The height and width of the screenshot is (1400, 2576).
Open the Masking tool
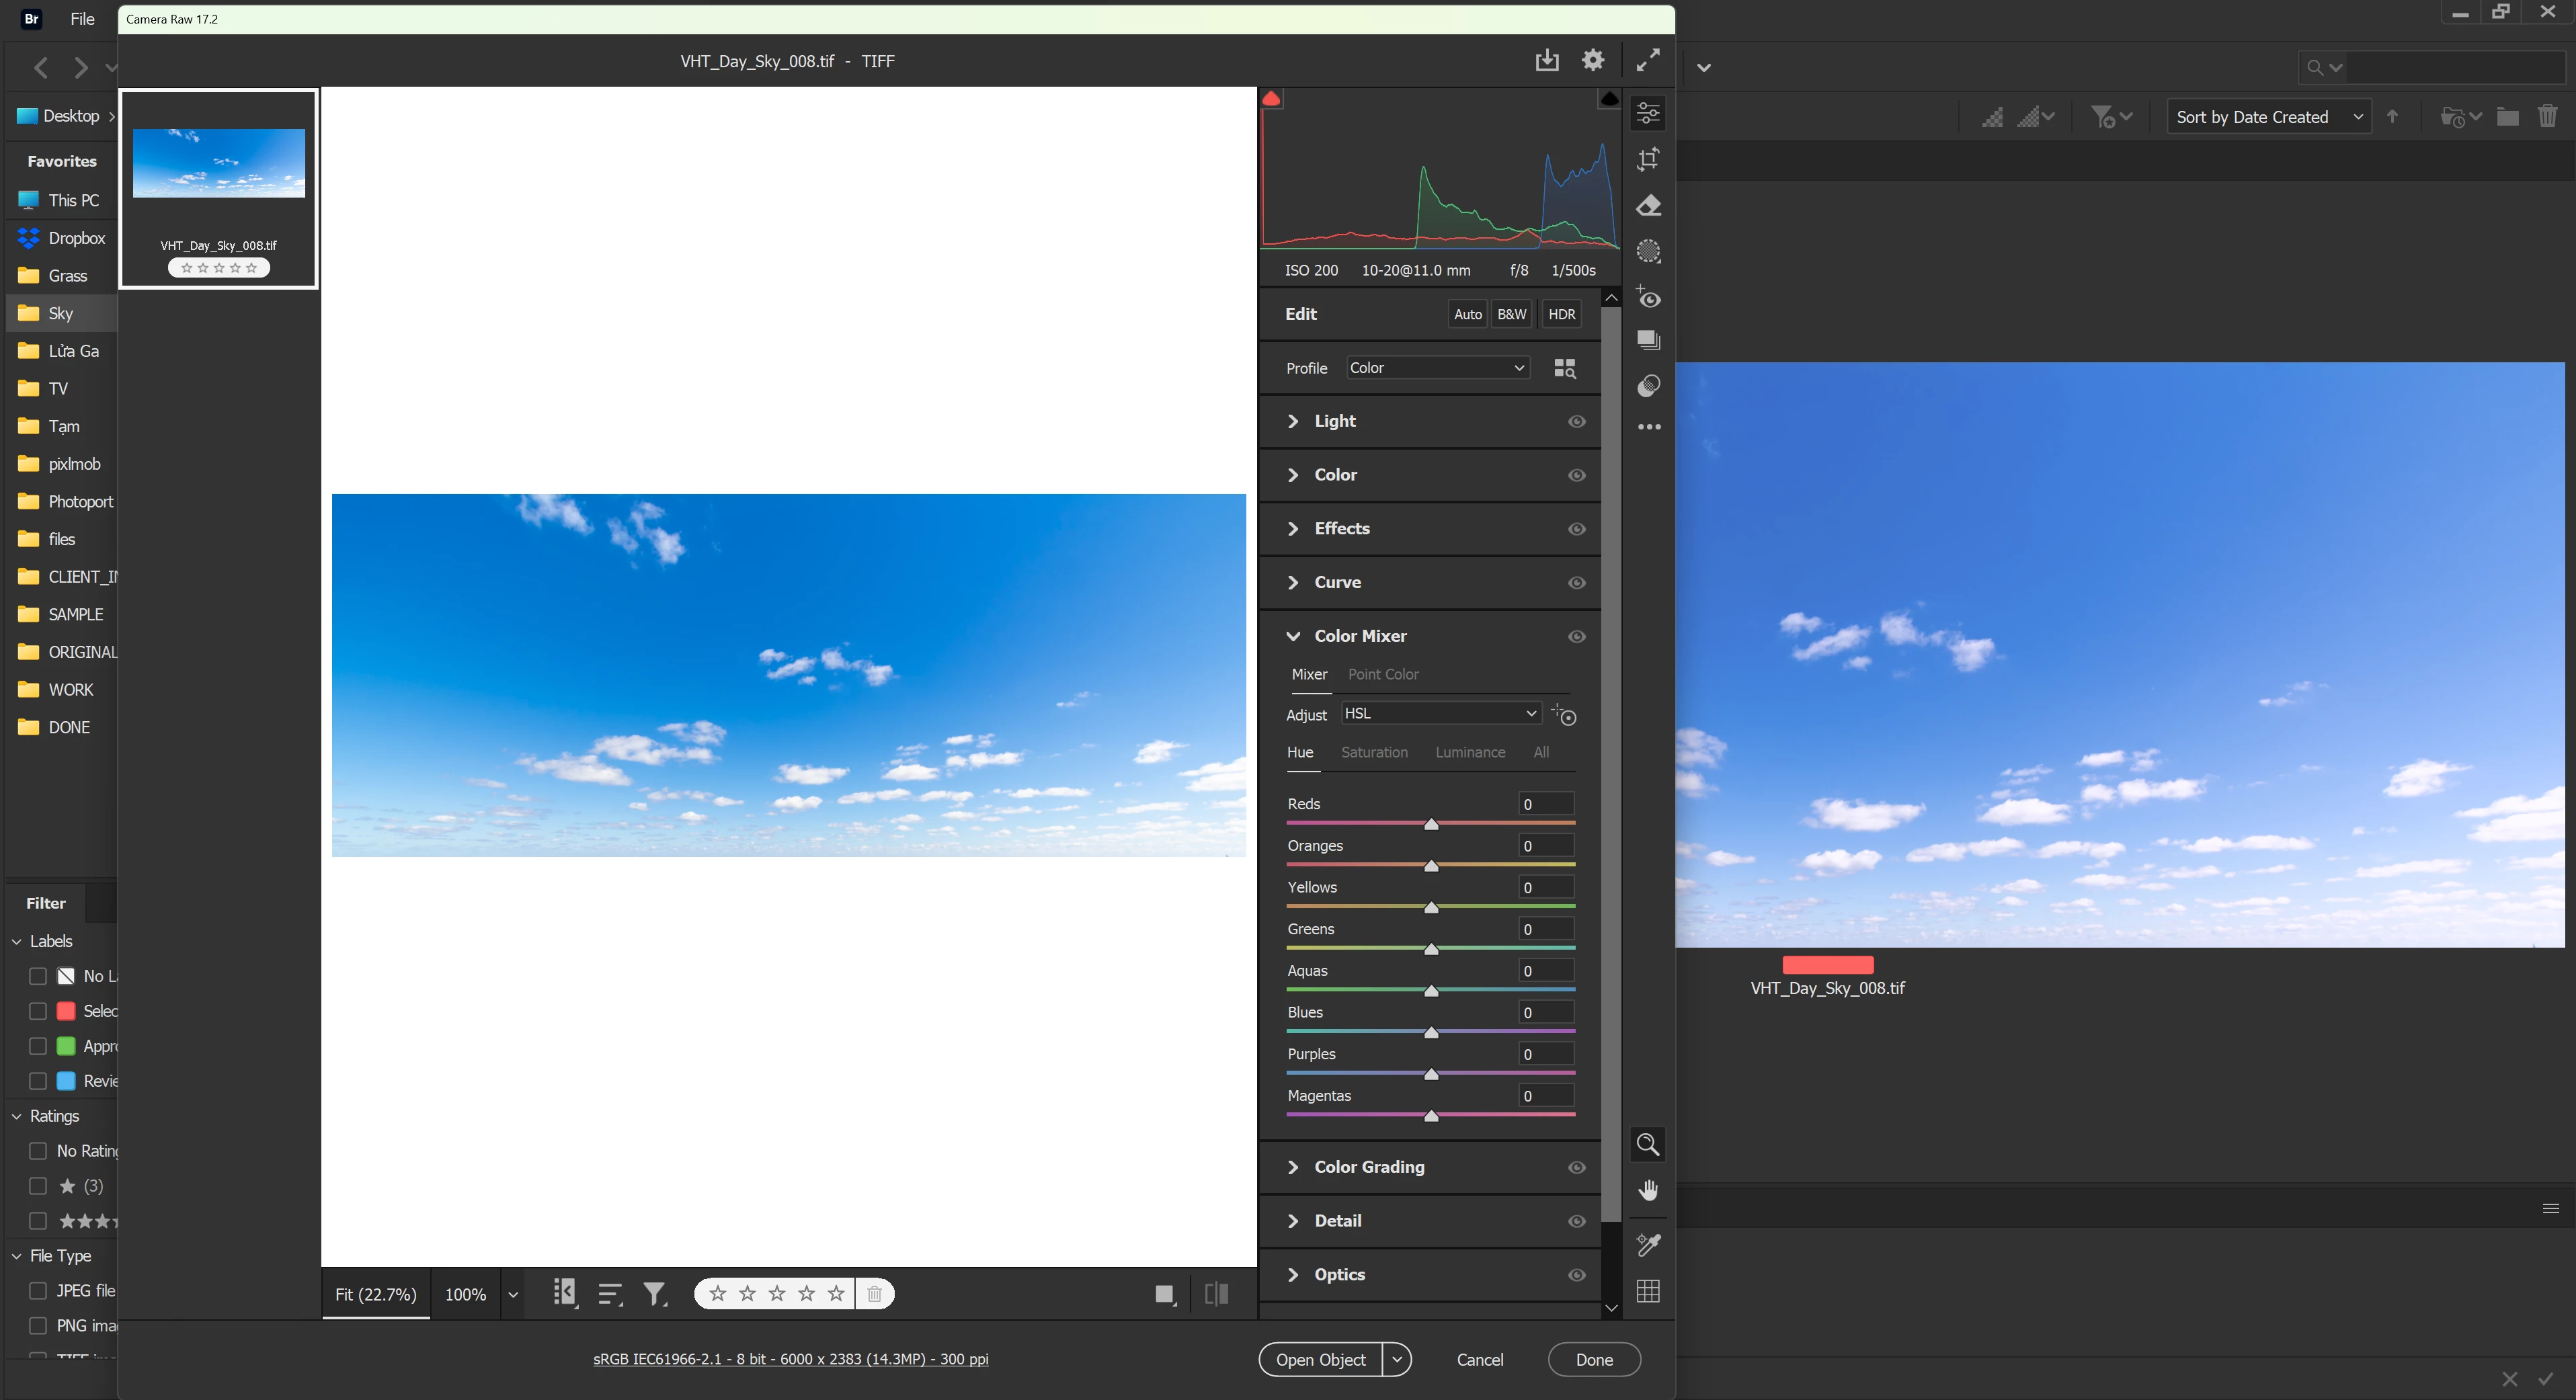tap(1648, 251)
